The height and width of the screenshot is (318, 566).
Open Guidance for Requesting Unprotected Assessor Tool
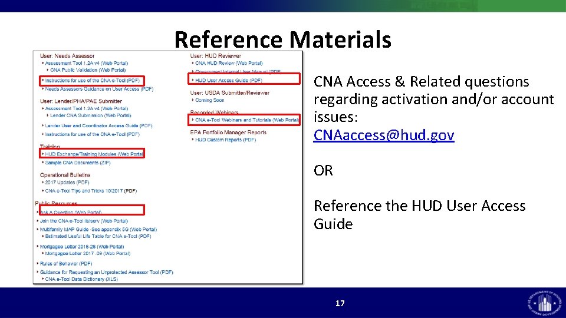coord(107,272)
